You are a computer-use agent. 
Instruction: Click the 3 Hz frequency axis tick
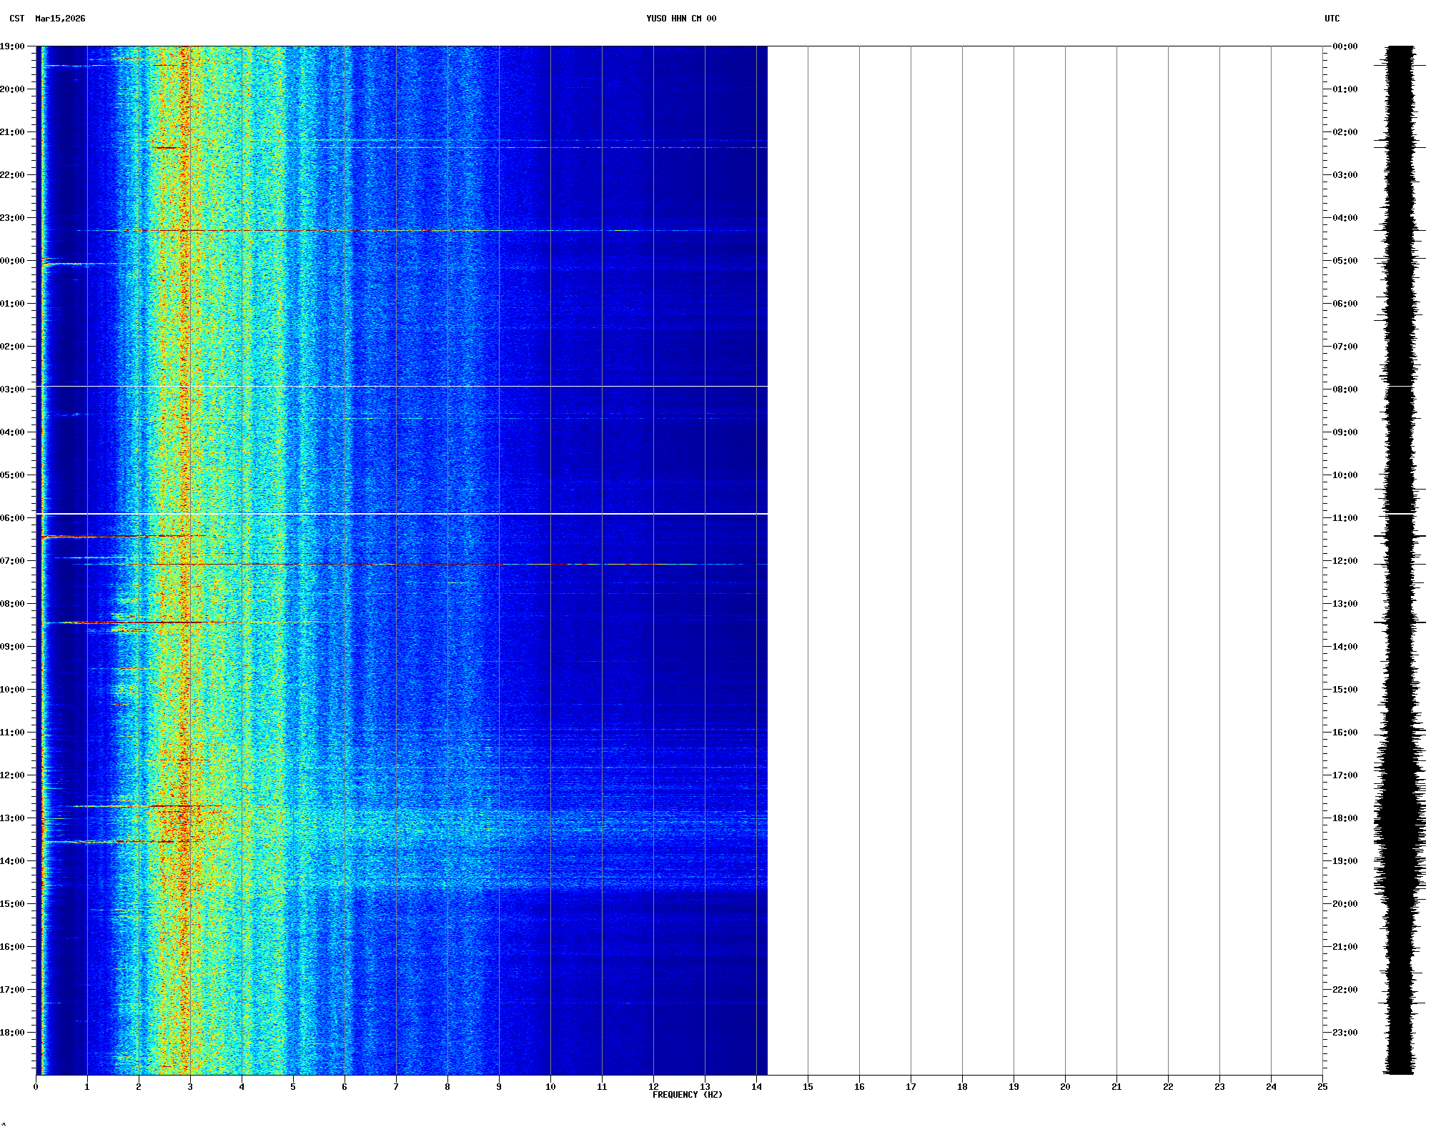pos(190,1087)
